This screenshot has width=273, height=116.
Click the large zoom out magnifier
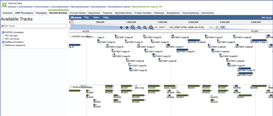coord(133,27)
